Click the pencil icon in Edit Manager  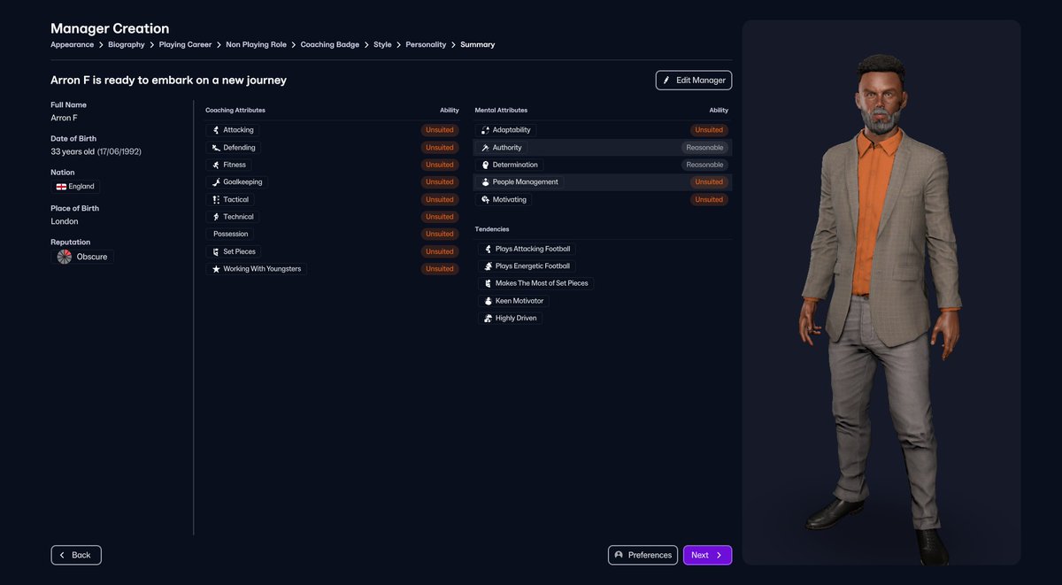[666, 81]
